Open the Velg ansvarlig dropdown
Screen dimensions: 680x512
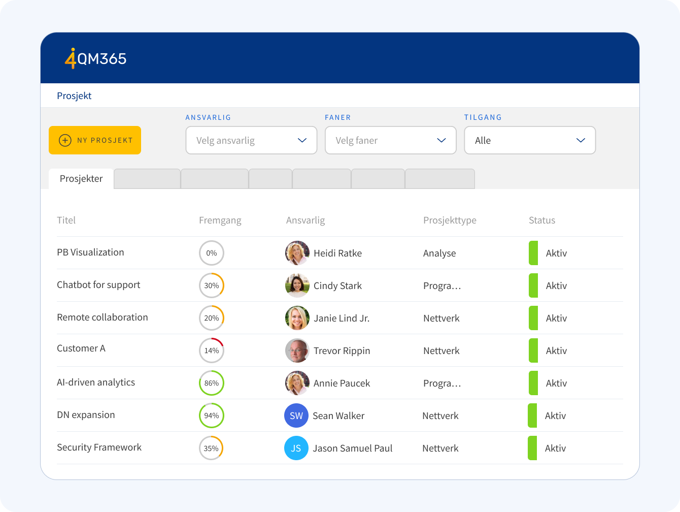[x=251, y=140]
